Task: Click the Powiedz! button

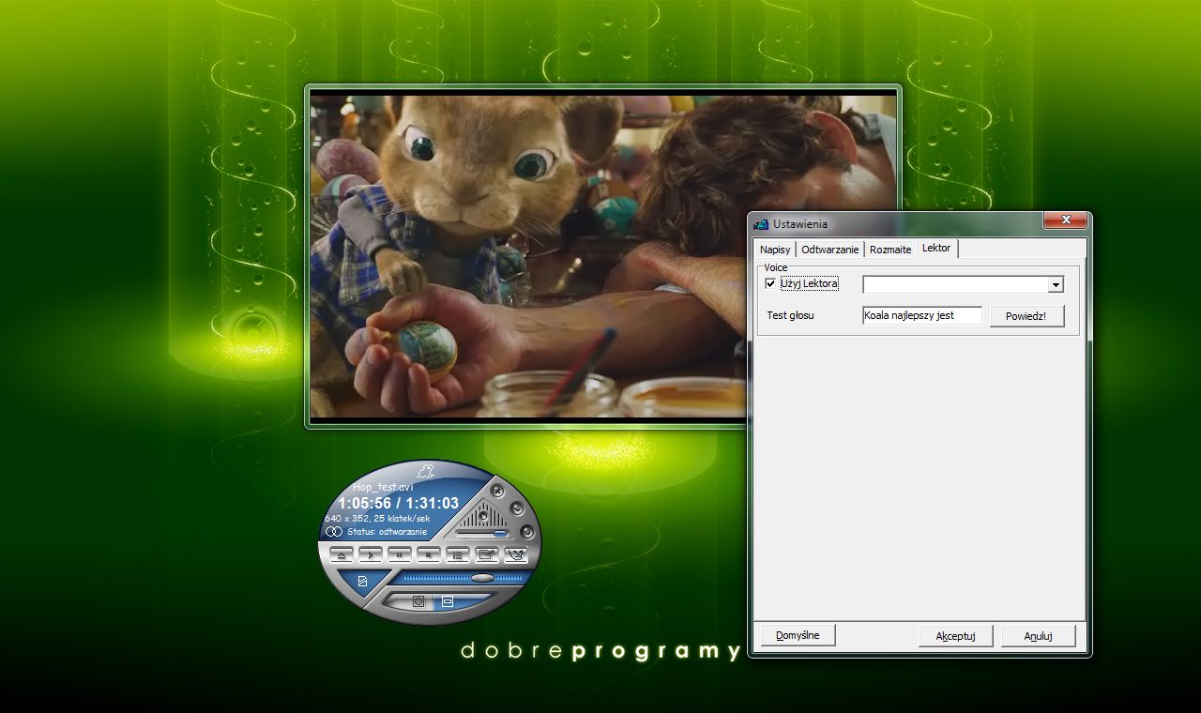Action: pyautogui.click(x=1026, y=316)
